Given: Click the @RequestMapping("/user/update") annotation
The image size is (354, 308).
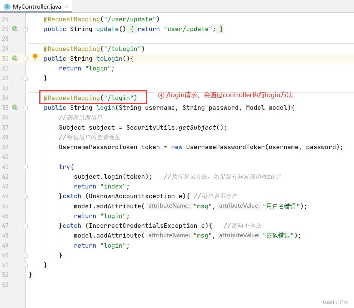Looking at the screenshot, I should point(102,19).
